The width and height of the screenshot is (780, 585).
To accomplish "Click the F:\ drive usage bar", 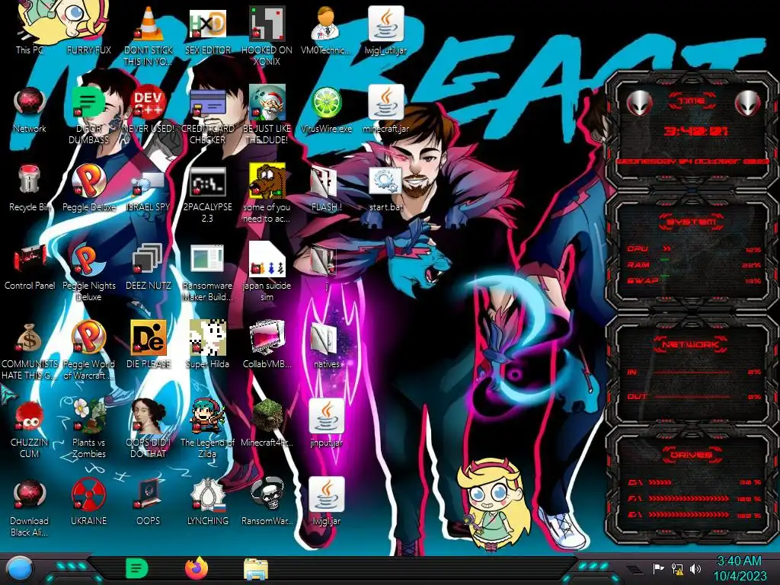I will [694, 498].
